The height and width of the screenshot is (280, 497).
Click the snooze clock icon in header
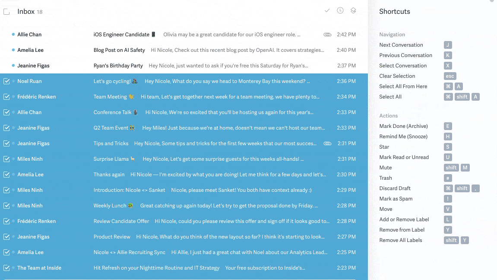point(340,10)
